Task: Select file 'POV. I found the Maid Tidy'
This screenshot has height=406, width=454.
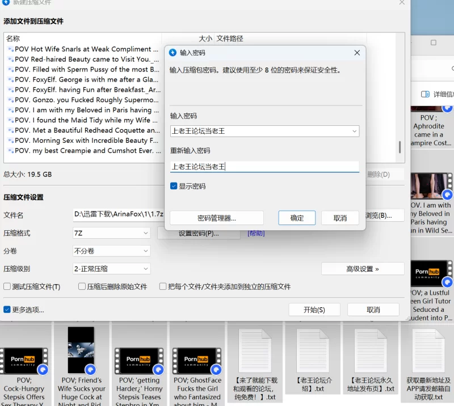Action: (x=86, y=120)
